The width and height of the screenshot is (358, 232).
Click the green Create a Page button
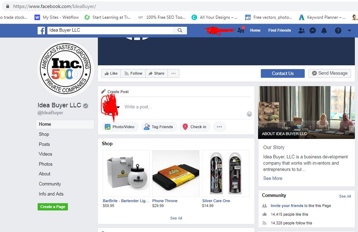coord(53,207)
